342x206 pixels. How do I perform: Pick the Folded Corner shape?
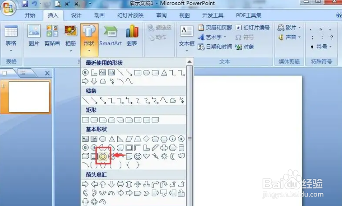tap(129, 156)
